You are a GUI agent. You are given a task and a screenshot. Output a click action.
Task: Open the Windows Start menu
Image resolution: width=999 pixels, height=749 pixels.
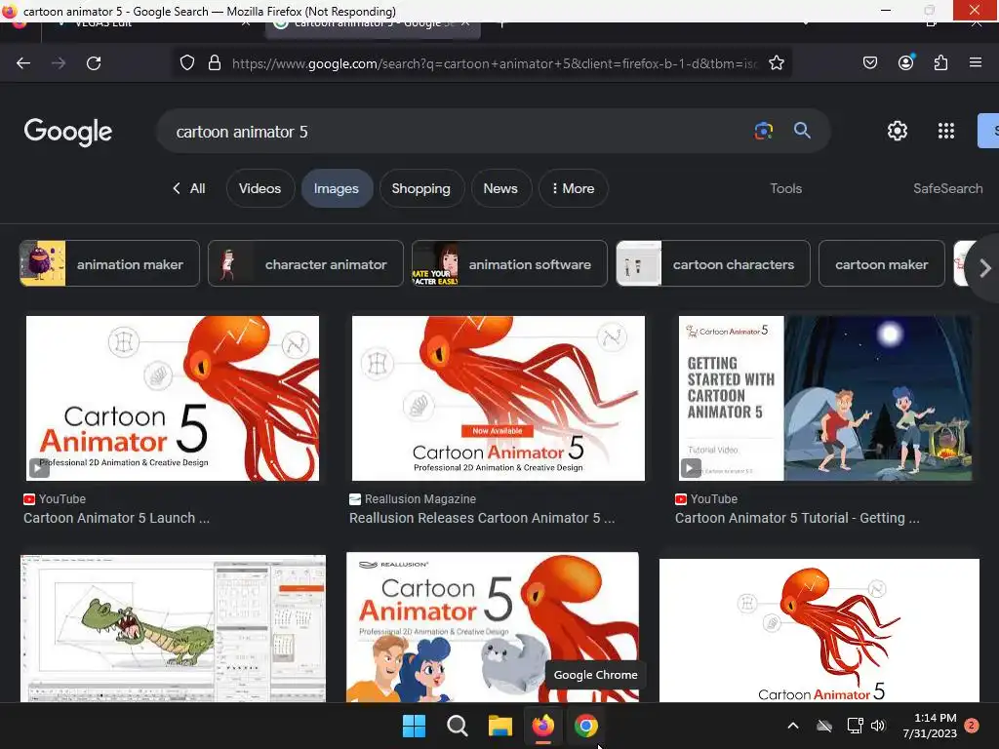pos(414,726)
